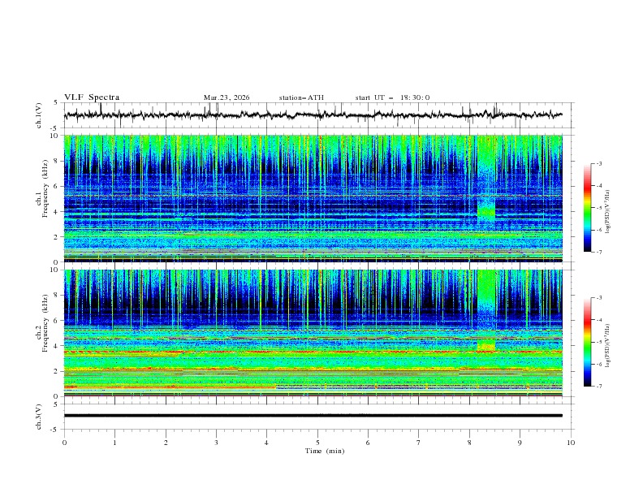Click the "ch.3(V)" axis label
This screenshot has width=643, height=497.
point(38,417)
